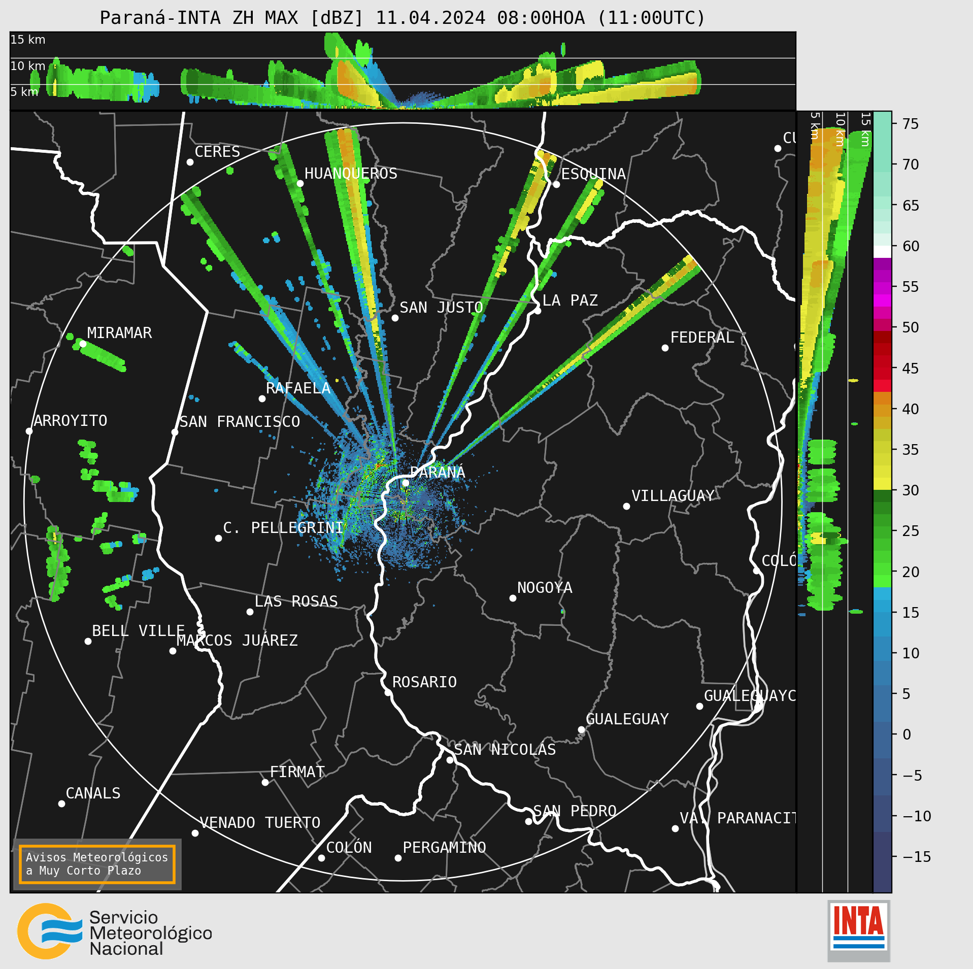Click the FEDERAL label
The width and height of the screenshot is (973, 969).
coord(702,338)
